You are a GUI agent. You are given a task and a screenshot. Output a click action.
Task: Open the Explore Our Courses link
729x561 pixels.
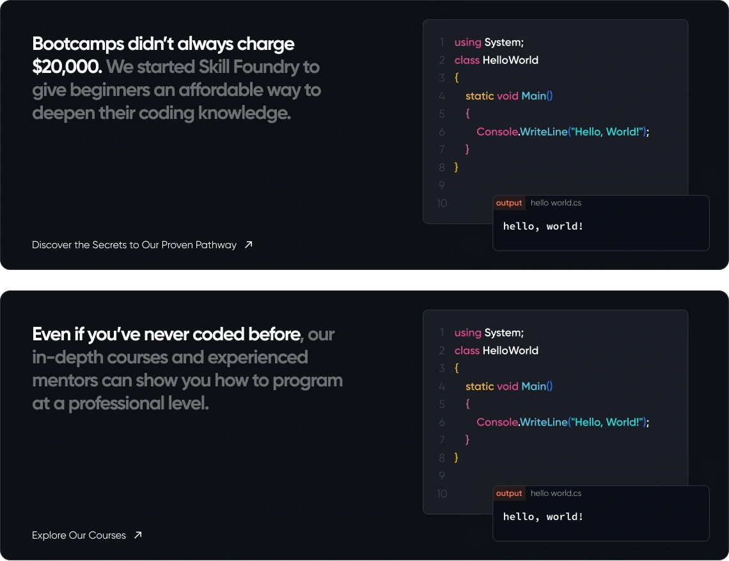click(x=79, y=535)
